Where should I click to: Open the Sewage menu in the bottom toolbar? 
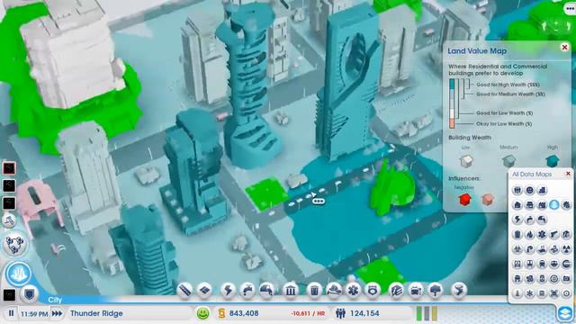pos(266,290)
